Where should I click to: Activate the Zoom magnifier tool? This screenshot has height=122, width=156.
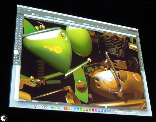click(x=19, y=49)
